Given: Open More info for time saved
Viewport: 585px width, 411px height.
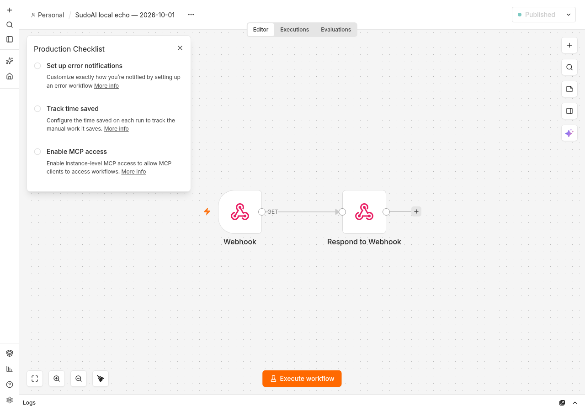Looking at the screenshot, I should point(117,129).
